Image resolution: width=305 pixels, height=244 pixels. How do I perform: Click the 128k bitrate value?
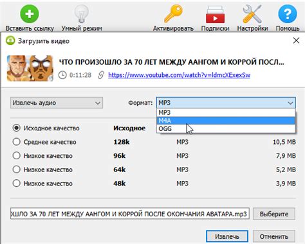(122, 142)
